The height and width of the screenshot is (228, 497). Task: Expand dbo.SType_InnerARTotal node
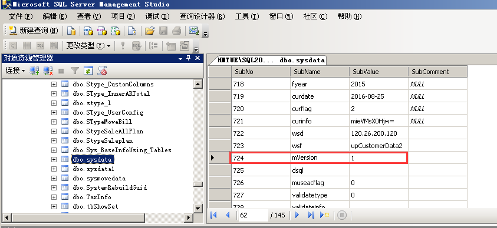(54, 94)
